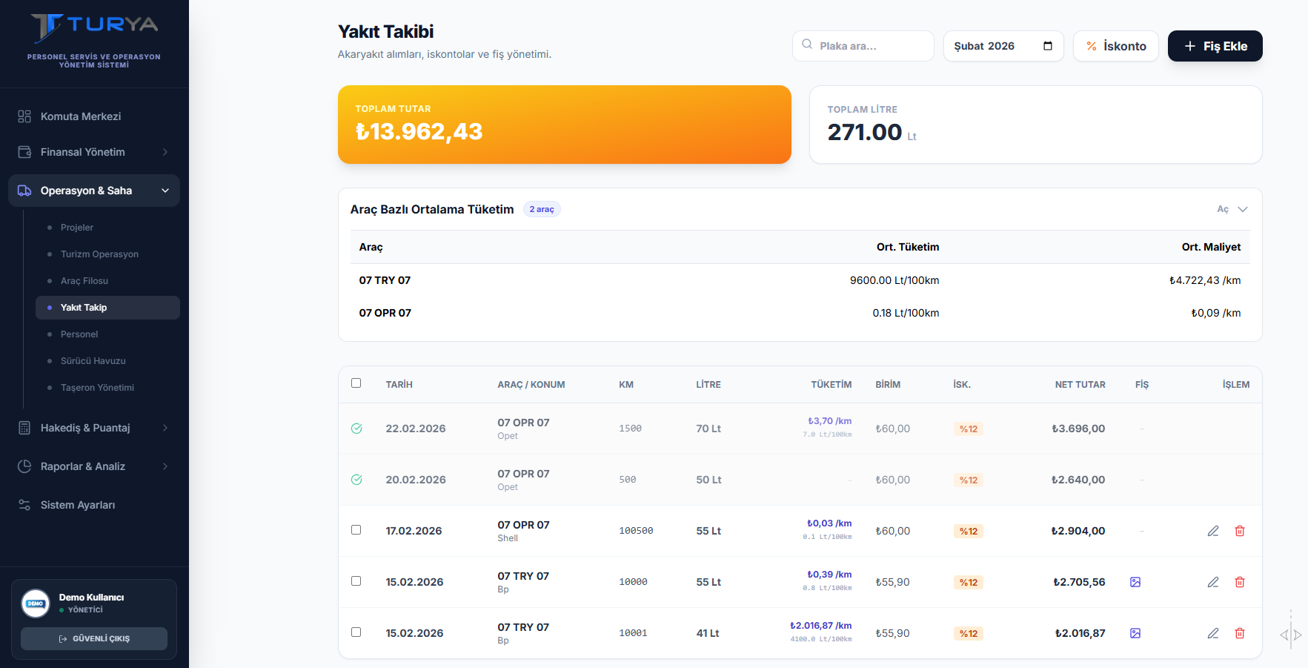The height and width of the screenshot is (668, 1308).
Task: Click edit pencil icon for 17.02.2026 row
Action: pyautogui.click(x=1213, y=531)
